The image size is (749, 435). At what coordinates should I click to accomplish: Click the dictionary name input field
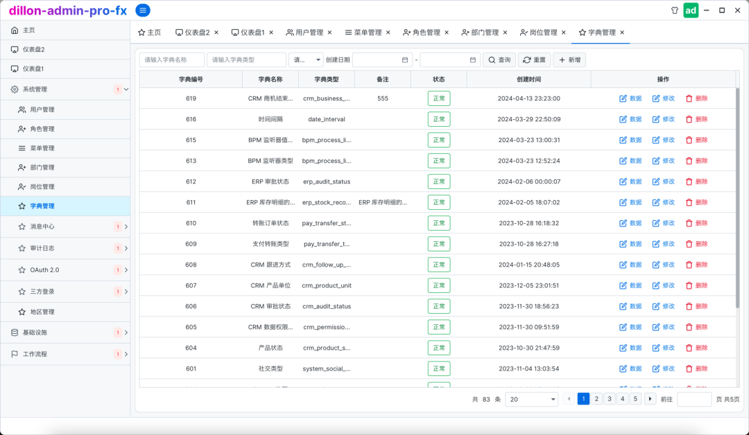point(171,60)
